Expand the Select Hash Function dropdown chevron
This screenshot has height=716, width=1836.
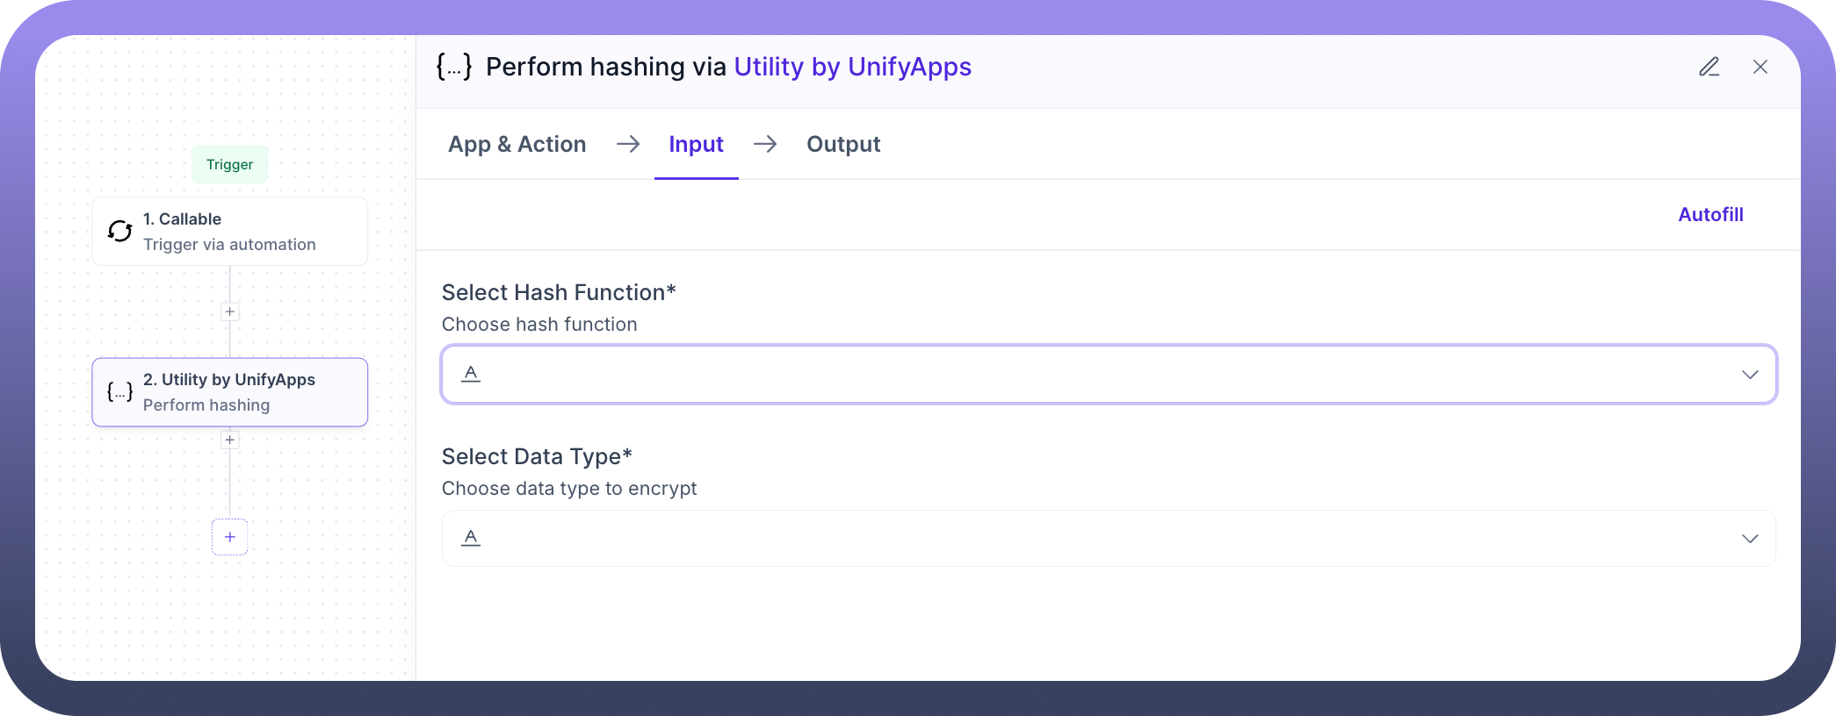(1749, 375)
